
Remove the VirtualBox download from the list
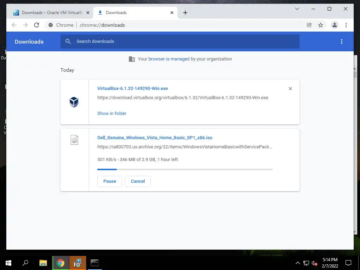tap(290, 89)
